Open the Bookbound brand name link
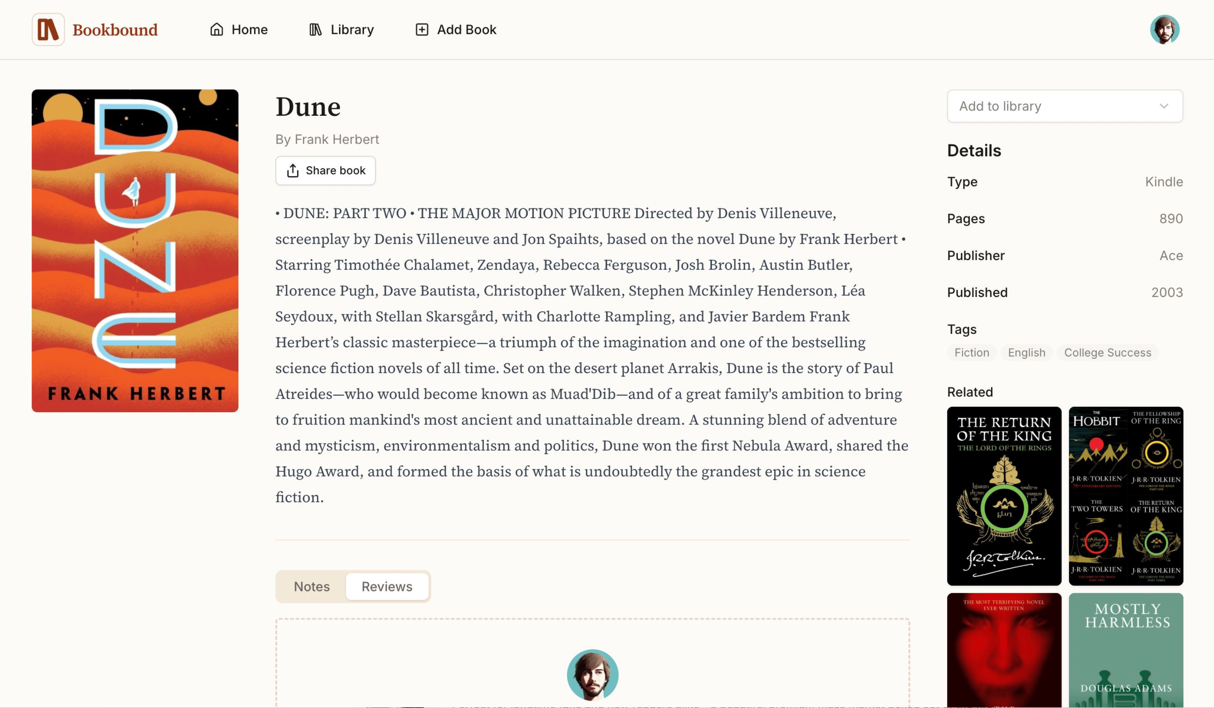This screenshot has width=1214, height=708. tap(115, 30)
